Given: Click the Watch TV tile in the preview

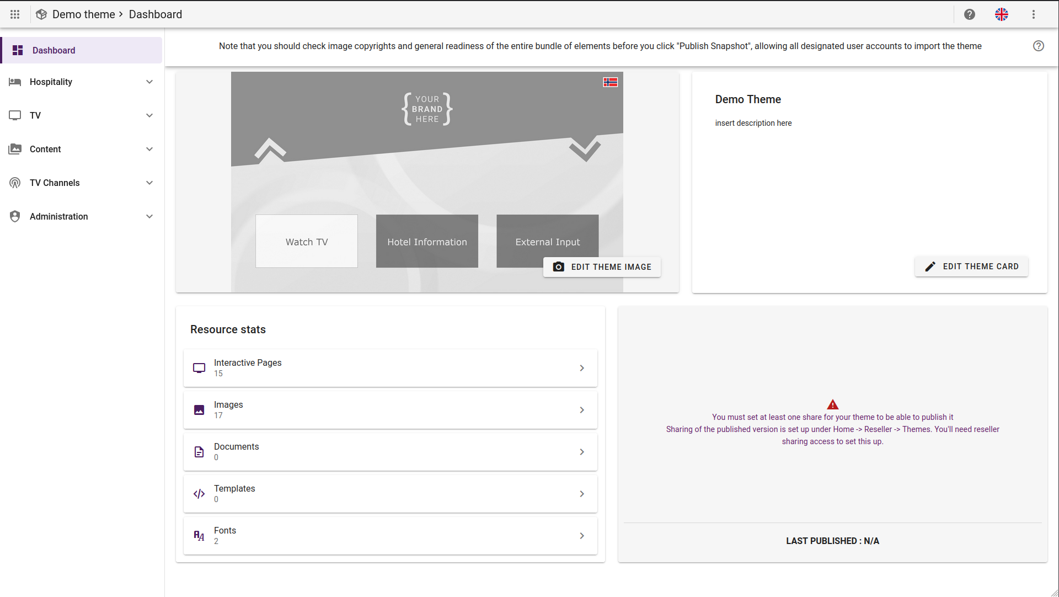Looking at the screenshot, I should click(x=307, y=242).
